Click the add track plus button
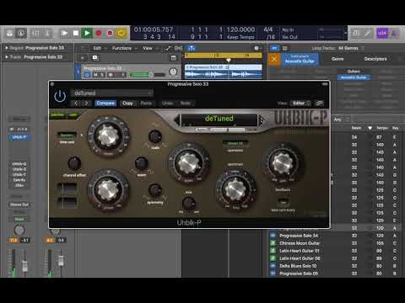 83,58
